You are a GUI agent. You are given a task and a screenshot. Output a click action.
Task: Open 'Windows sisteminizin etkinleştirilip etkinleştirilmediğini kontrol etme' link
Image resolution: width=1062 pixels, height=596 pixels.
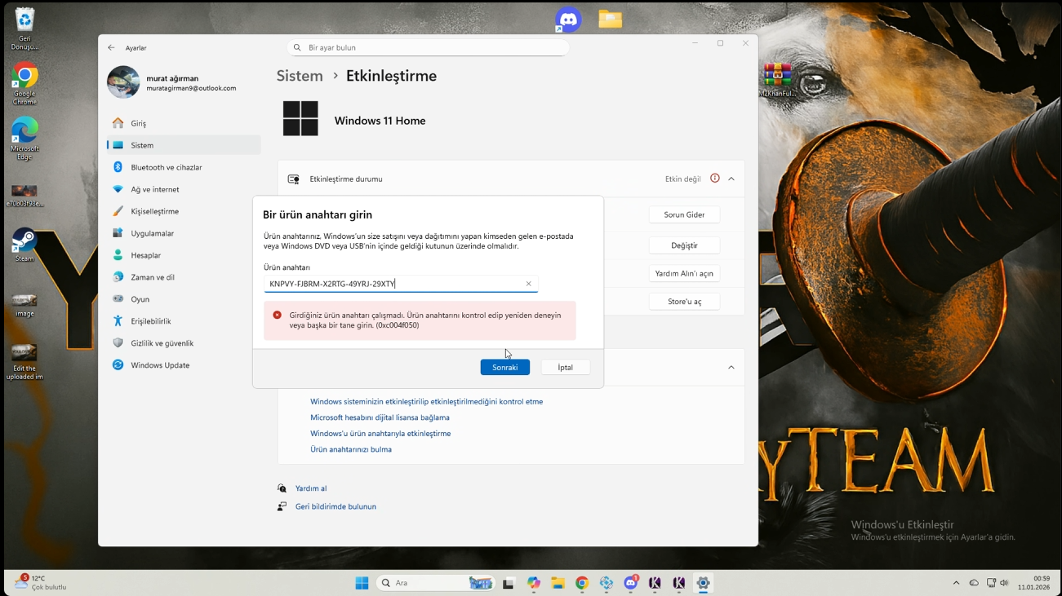coord(426,402)
